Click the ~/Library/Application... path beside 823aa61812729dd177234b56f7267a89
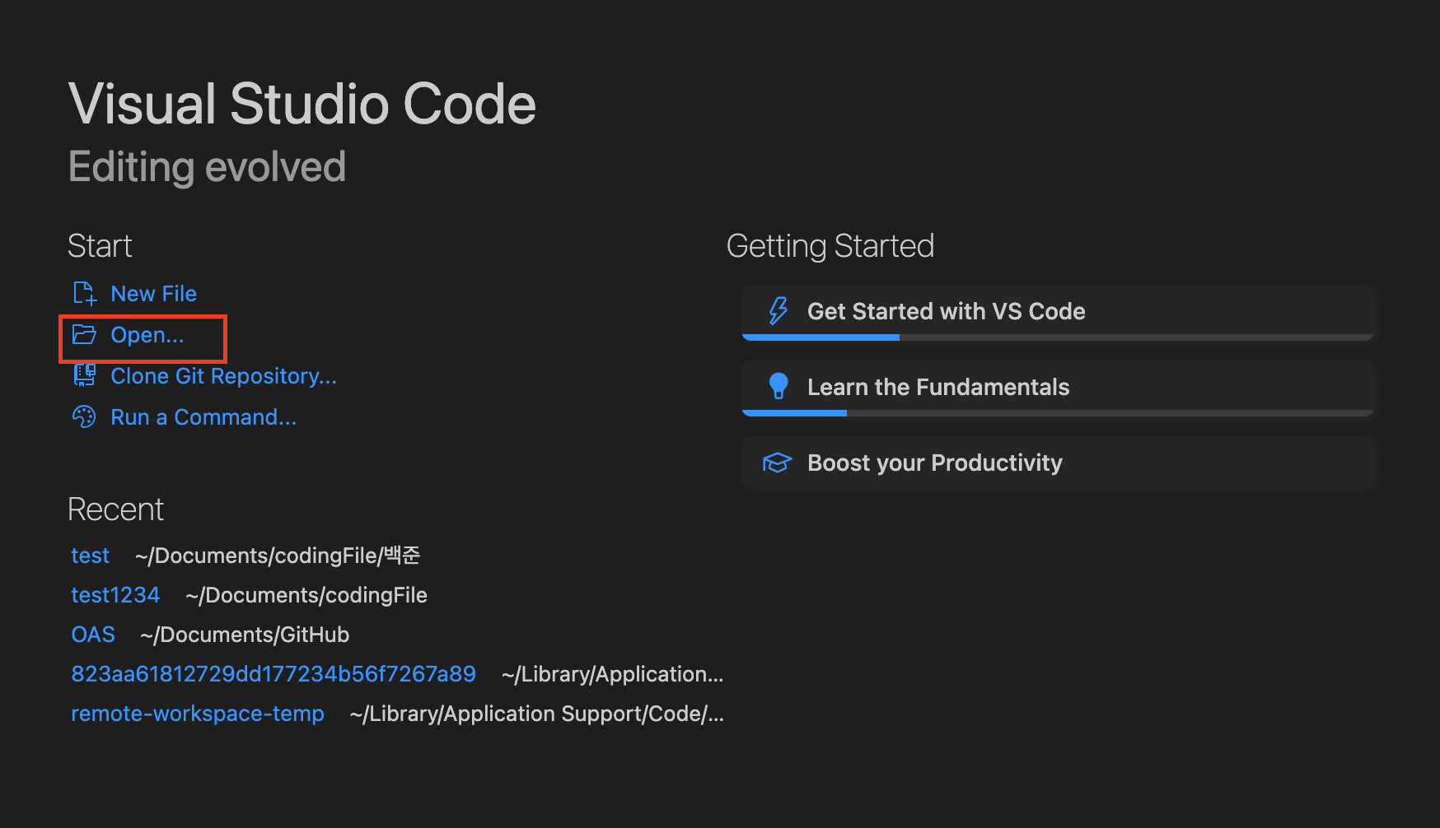This screenshot has width=1440, height=828. coord(613,674)
